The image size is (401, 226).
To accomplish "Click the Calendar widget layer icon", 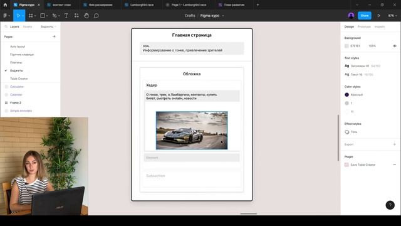I will click(6, 95).
